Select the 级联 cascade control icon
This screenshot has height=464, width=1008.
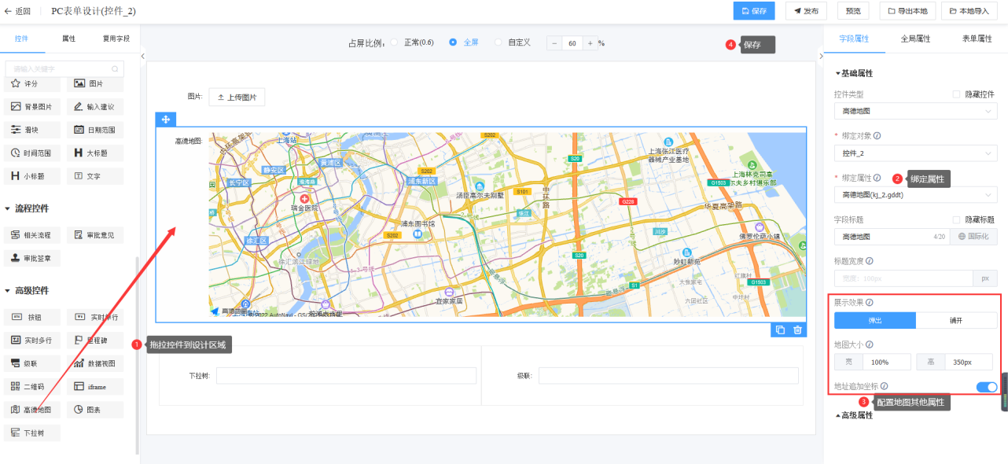(x=16, y=363)
